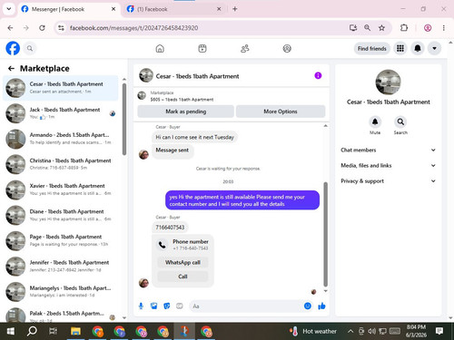This screenshot has width=454, height=340.
Task: Open Jack 1beds 1bath Apartment conversation
Action: (x=61, y=113)
